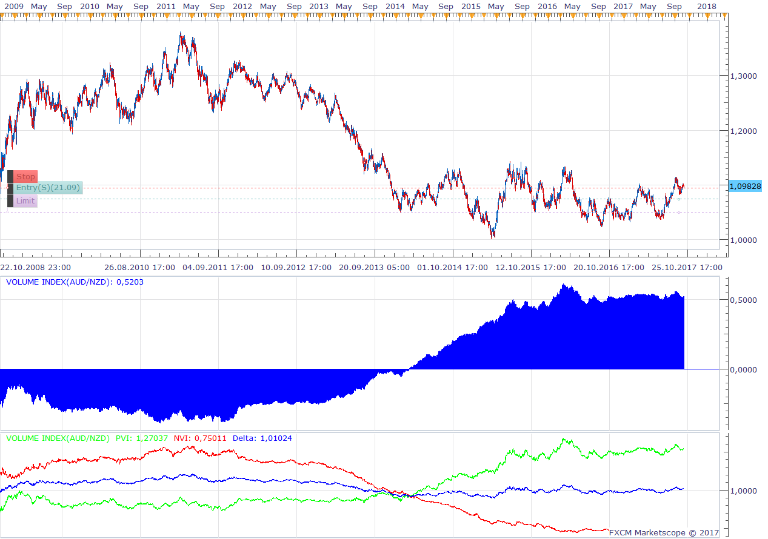Select the Entry(S)(21.09) order label
The width and height of the screenshot is (768, 539).
click(48, 188)
